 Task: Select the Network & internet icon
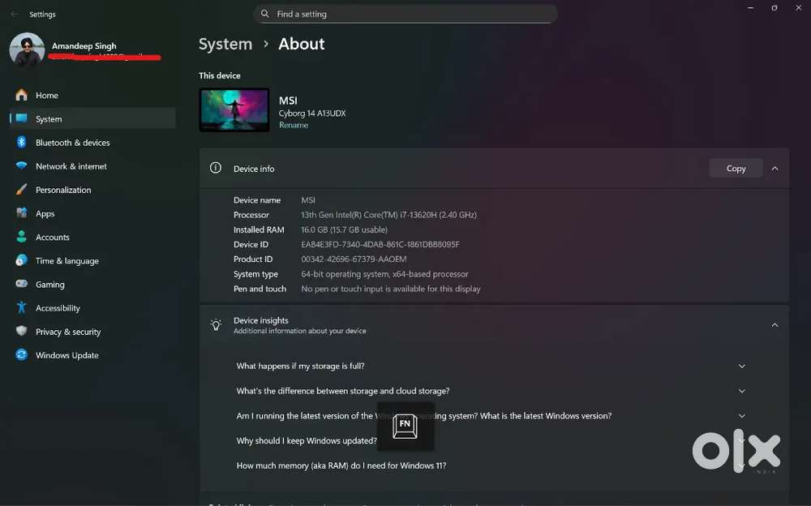tap(21, 166)
